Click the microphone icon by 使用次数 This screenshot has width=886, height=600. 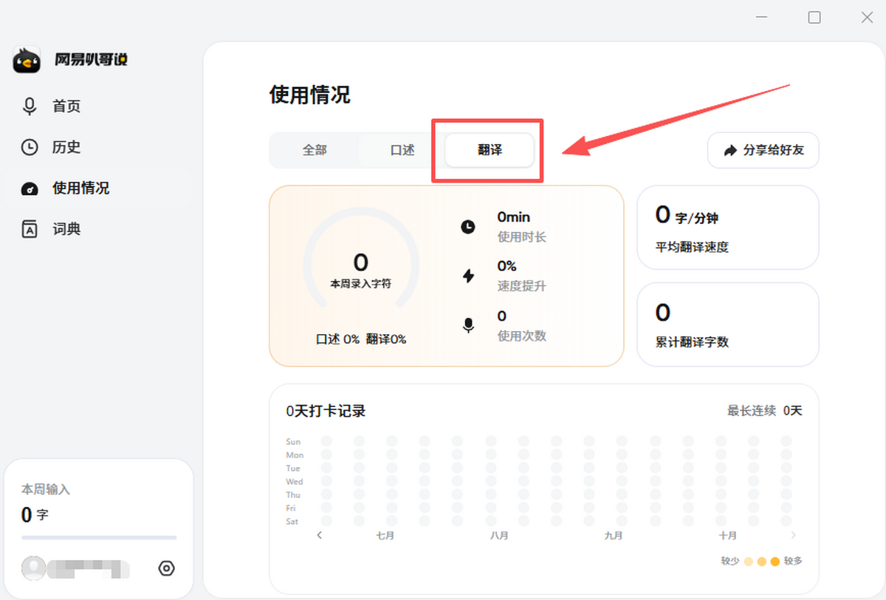[x=468, y=325]
